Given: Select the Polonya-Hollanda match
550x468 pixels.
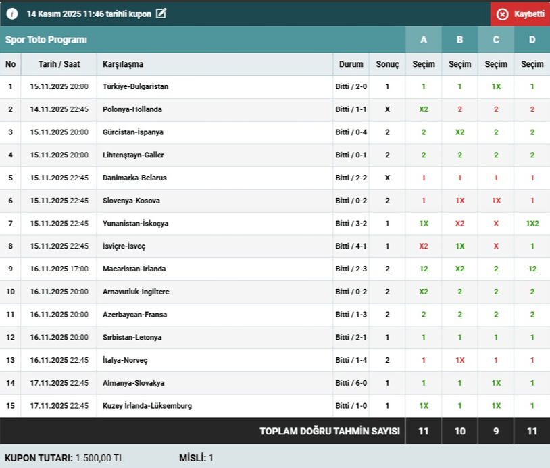Looking at the screenshot, I should pos(132,109).
